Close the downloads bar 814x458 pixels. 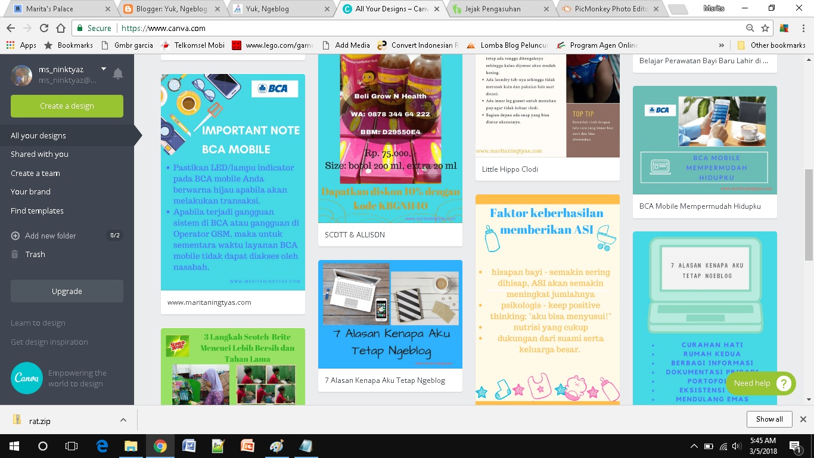pyautogui.click(x=803, y=419)
